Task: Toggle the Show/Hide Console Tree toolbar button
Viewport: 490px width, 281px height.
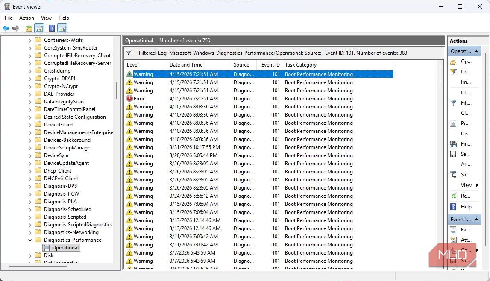Action: [39, 29]
